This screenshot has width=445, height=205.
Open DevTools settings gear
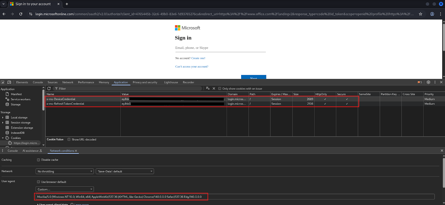point(428,82)
